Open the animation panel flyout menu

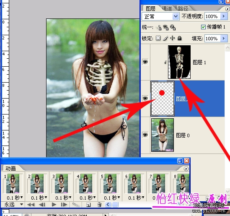click(x=186, y=169)
